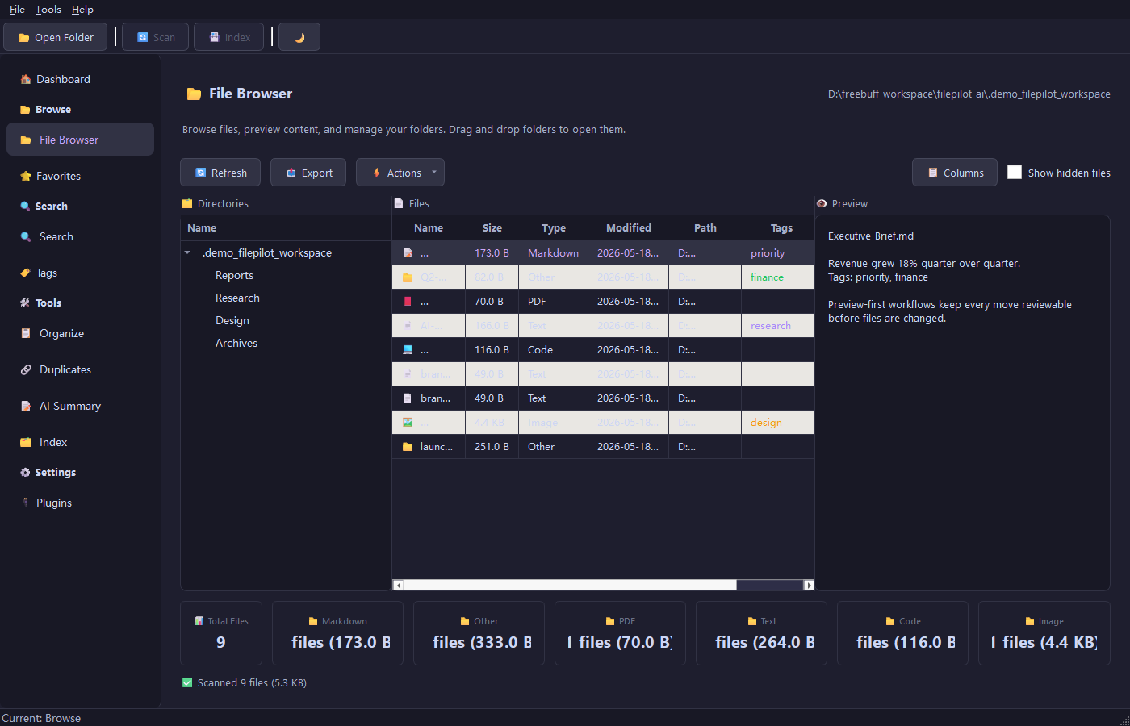Click the Tags column header
This screenshot has width=1130, height=726.
781,228
